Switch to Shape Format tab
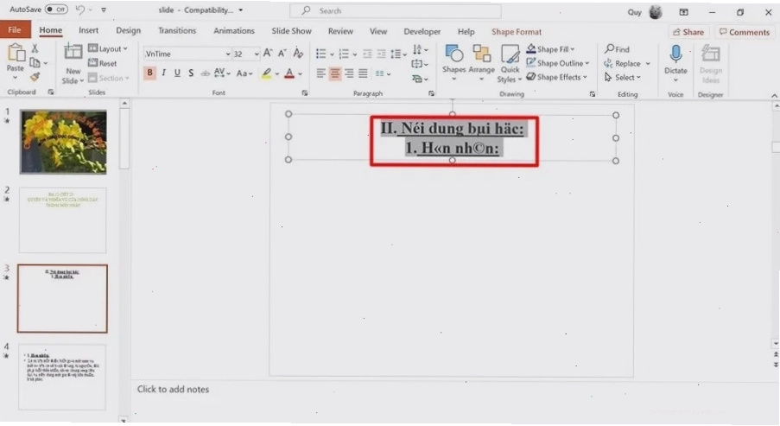The height and width of the screenshot is (426, 780). click(x=517, y=31)
